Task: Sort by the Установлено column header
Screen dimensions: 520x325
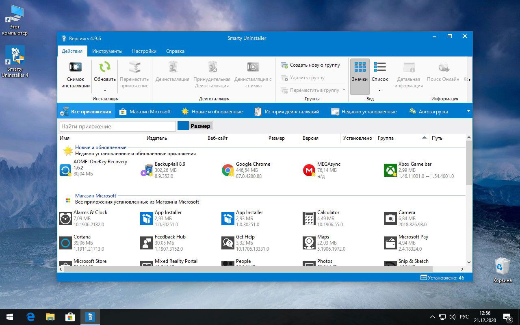Action: (357, 138)
